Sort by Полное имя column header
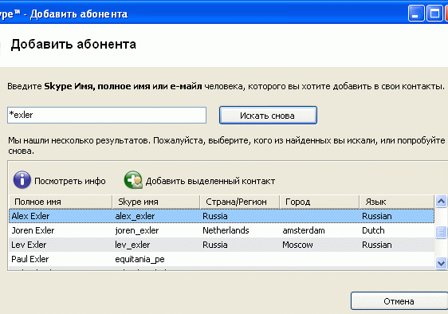Screen dimensions: 448x314 pyautogui.click(x=61, y=202)
